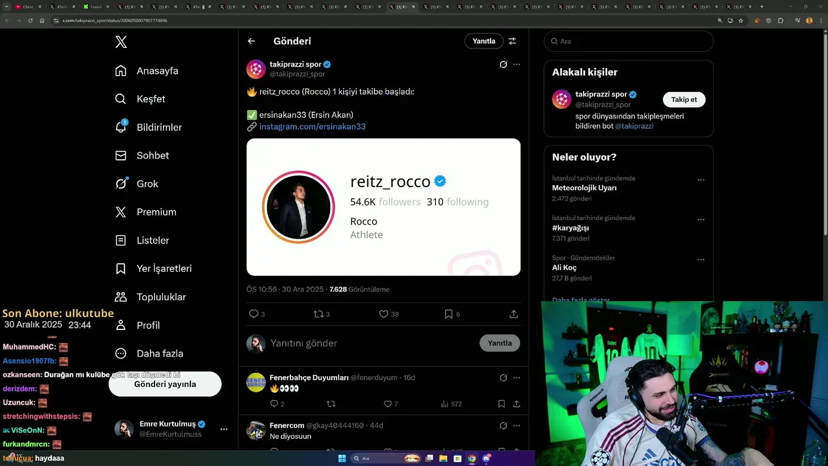Click the browser address bar URL
Screen dimensions: 828x466
tap(115, 21)
